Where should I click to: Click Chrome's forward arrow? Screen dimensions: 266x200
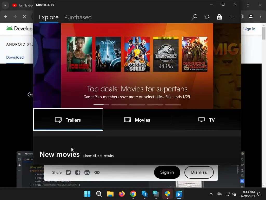click(15, 16)
